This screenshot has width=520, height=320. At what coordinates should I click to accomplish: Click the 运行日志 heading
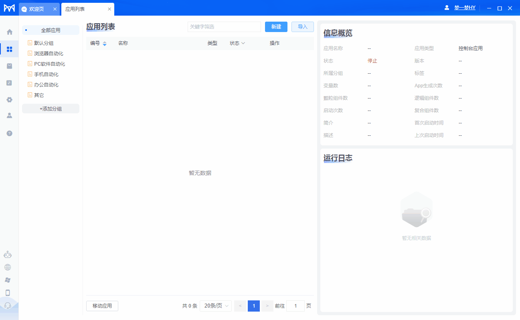click(x=338, y=158)
